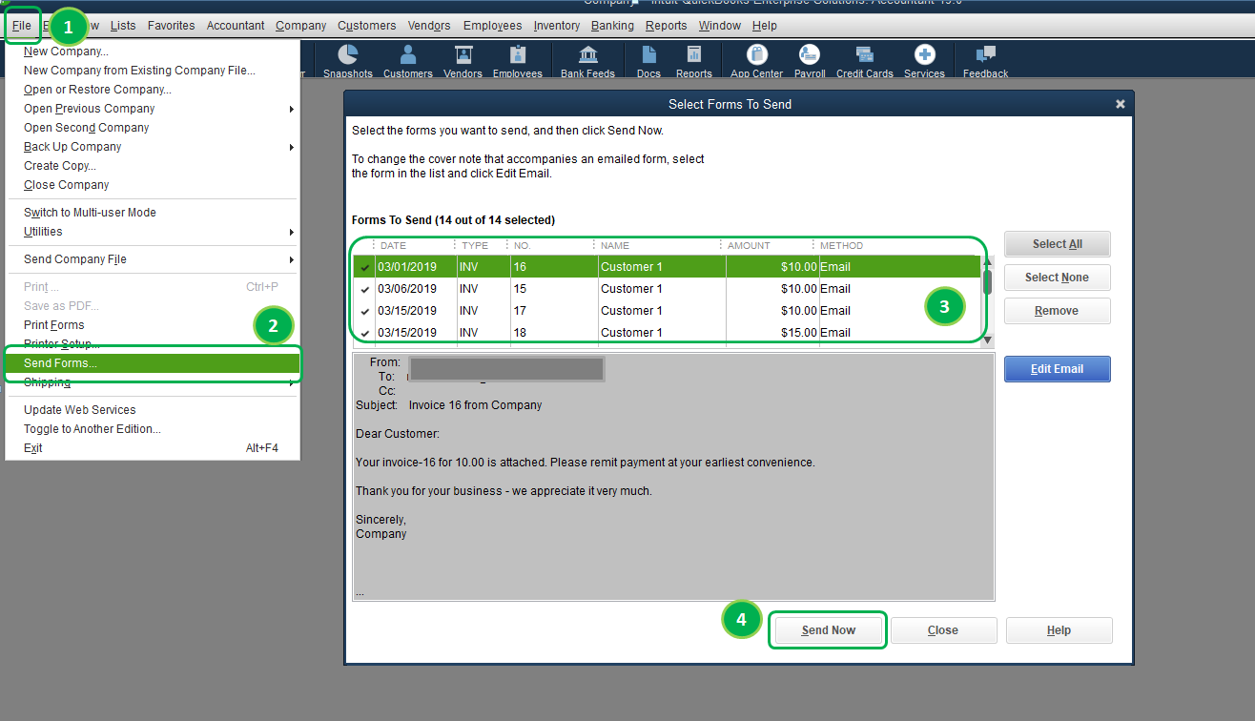1255x721 pixels.
Task: Open Bank Feeds from the toolbar
Action: [x=586, y=59]
